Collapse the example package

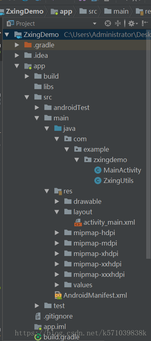pyautogui.click(x=67, y=149)
